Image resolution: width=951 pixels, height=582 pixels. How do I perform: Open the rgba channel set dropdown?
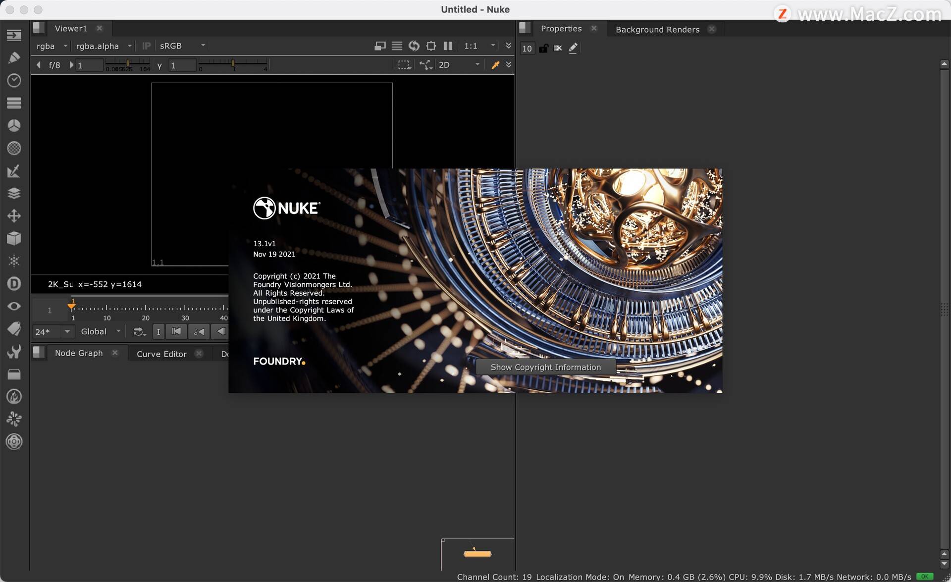coord(52,46)
